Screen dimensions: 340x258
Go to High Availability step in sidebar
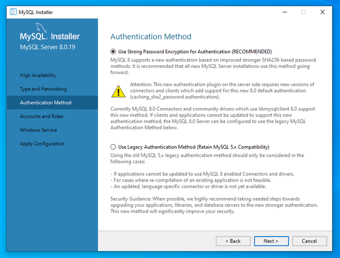pyautogui.click(x=38, y=75)
